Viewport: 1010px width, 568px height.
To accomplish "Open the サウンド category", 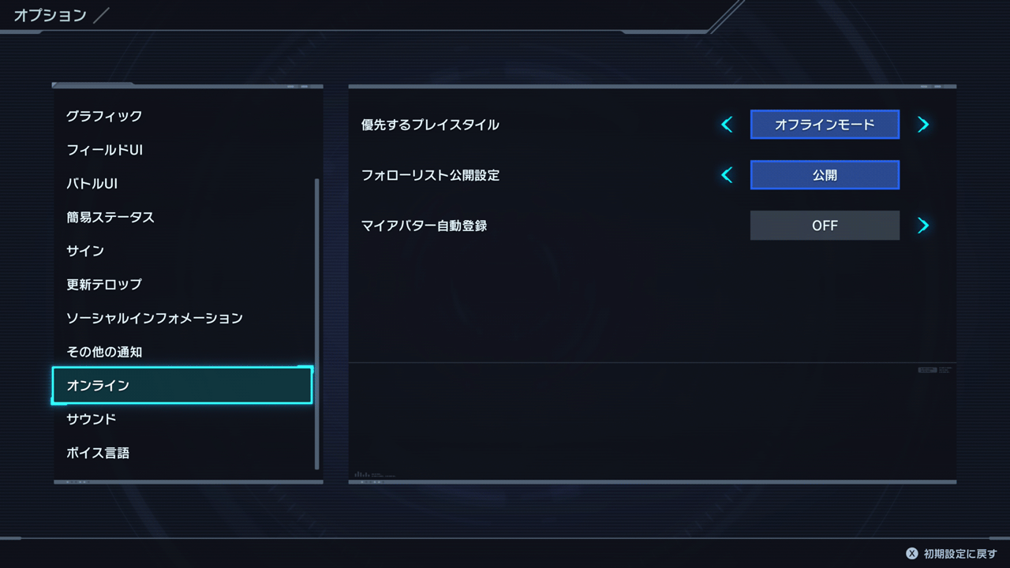I will pos(92,419).
